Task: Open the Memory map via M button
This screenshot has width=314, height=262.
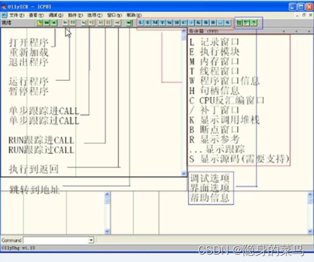Action: pos(155,23)
